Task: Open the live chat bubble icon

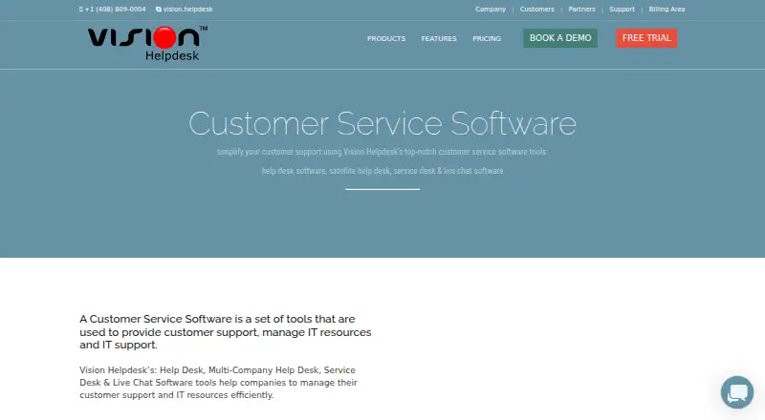Action: pyautogui.click(x=736, y=392)
